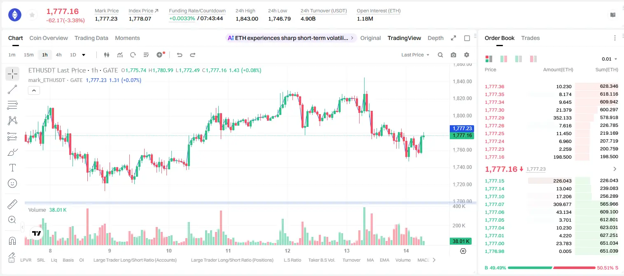The height and width of the screenshot is (276, 624).
Task: Add ETH to favorites with star
Action: pos(32,15)
